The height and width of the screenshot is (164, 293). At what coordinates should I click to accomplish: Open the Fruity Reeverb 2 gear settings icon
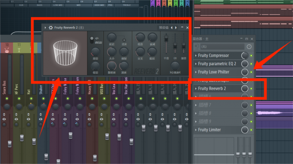(51, 27)
